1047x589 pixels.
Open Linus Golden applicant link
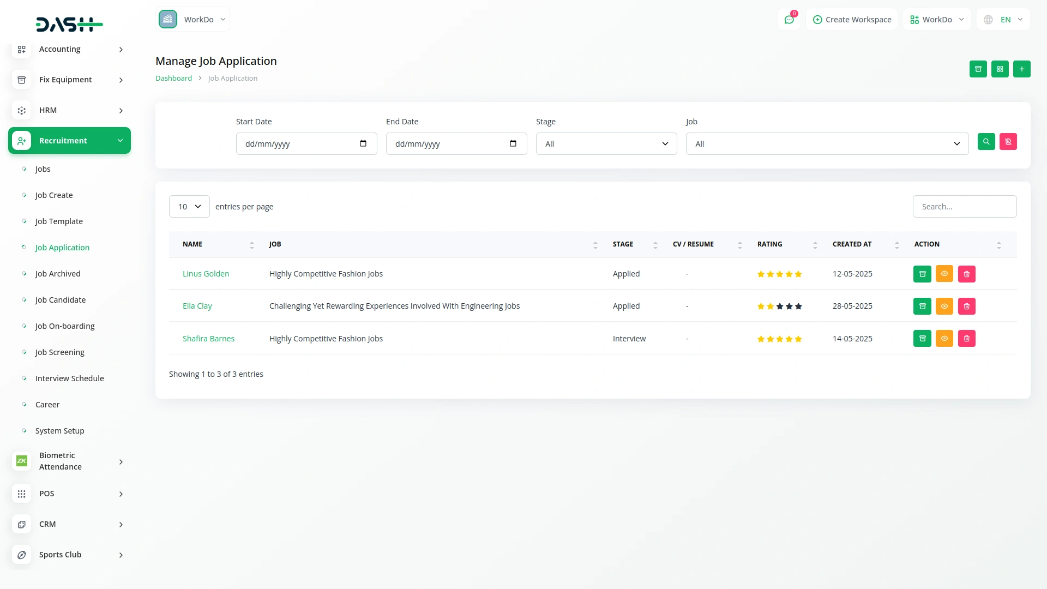click(x=206, y=274)
